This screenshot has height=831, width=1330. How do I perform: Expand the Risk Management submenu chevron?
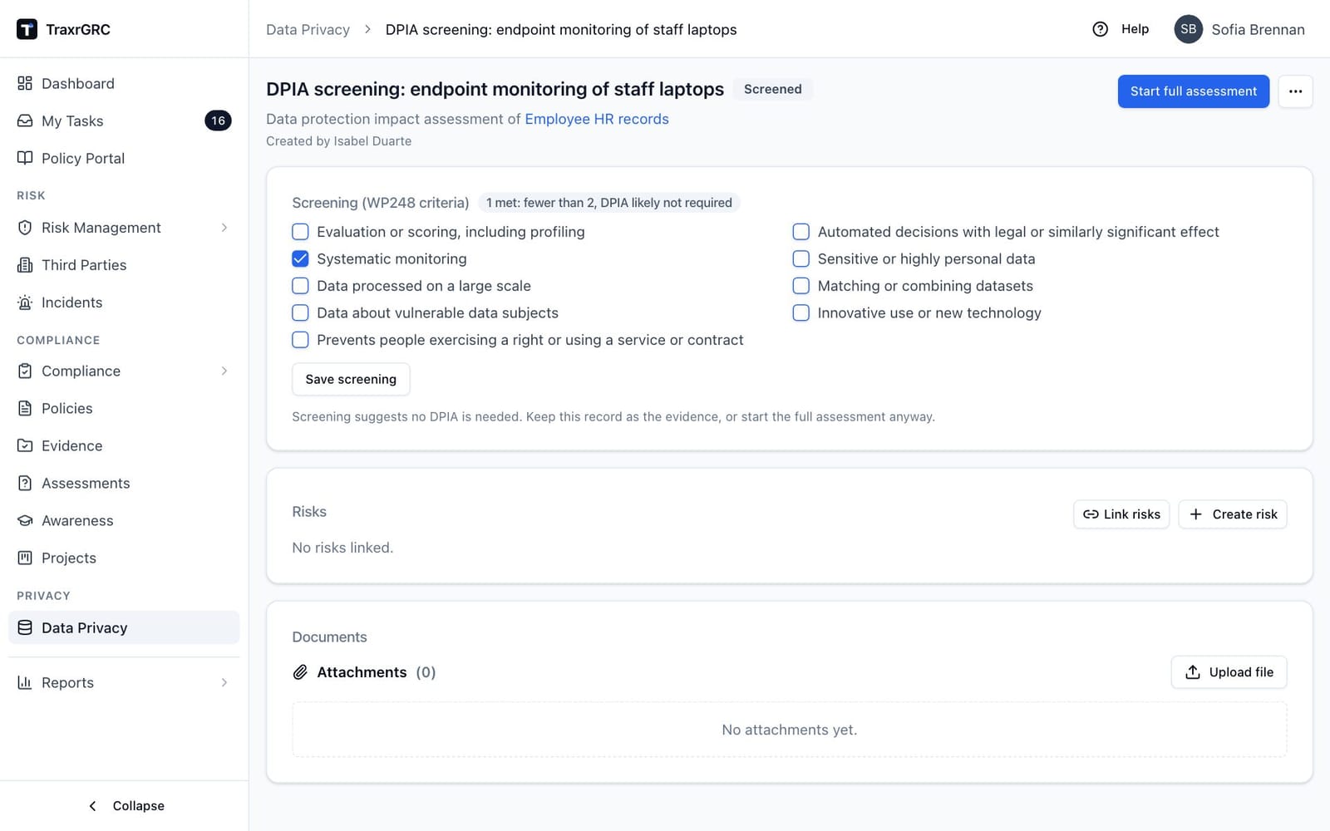pyautogui.click(x=224, y=228)
